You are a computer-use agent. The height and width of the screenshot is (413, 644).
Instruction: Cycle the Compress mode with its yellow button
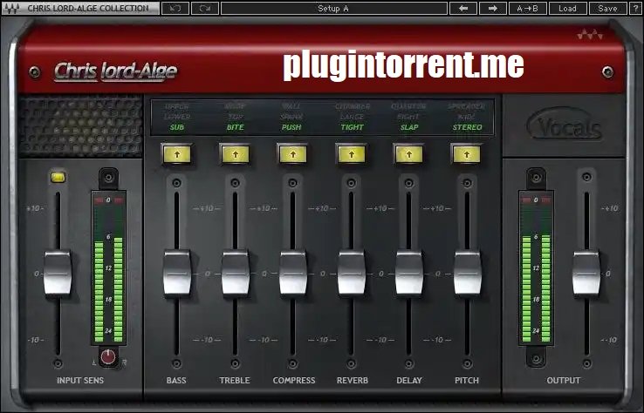coord(293,154)
